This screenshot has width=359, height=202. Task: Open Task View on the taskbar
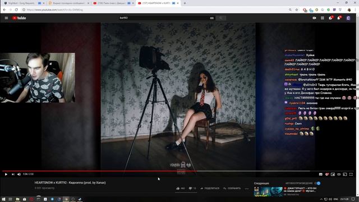10,199
